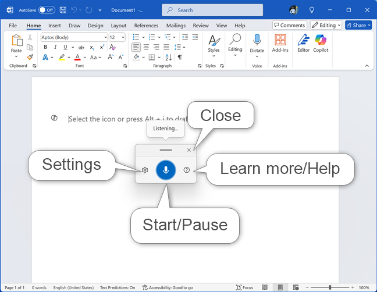Sort paragraph A to Z
Viewport: 377px width, 292px height.
[x=169, y=57]
